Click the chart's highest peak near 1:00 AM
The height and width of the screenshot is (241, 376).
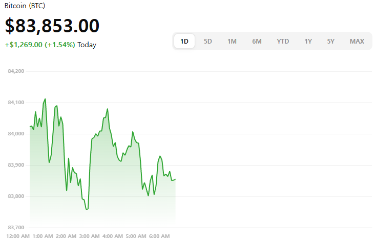(45, 99)
